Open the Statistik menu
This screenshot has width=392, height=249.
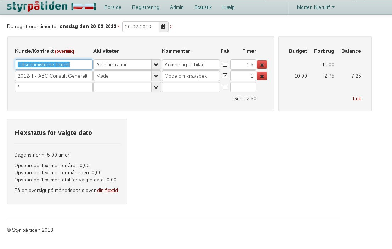(x=203, y=7)
